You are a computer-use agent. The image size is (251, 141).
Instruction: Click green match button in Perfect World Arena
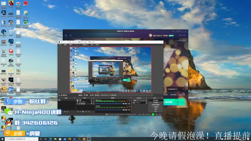174,102
